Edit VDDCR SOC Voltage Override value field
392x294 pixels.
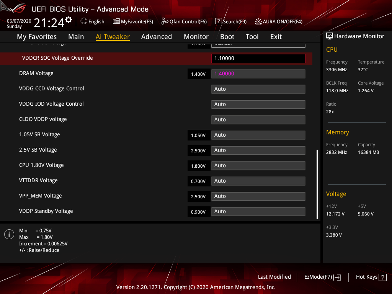[x=258, y=59]
